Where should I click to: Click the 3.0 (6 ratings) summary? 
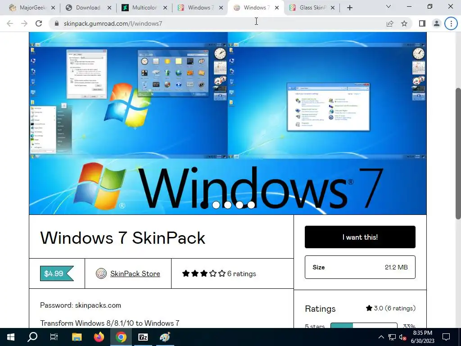(391, 308)
